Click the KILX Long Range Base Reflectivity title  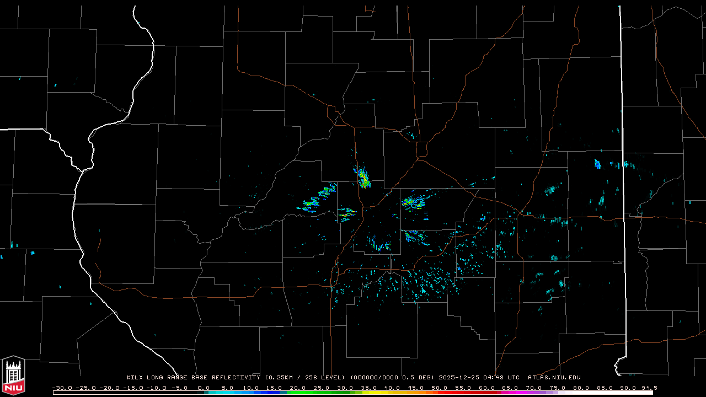(x=193, y=378)
